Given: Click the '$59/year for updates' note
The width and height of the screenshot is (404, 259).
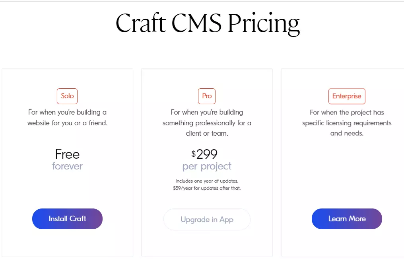Looking at the screenshot, I should pos(207,188).
